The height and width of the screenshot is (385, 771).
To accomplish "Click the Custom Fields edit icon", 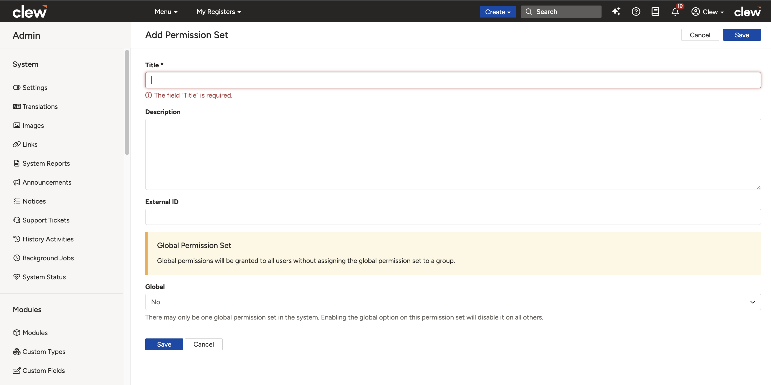I will (17, 370).
